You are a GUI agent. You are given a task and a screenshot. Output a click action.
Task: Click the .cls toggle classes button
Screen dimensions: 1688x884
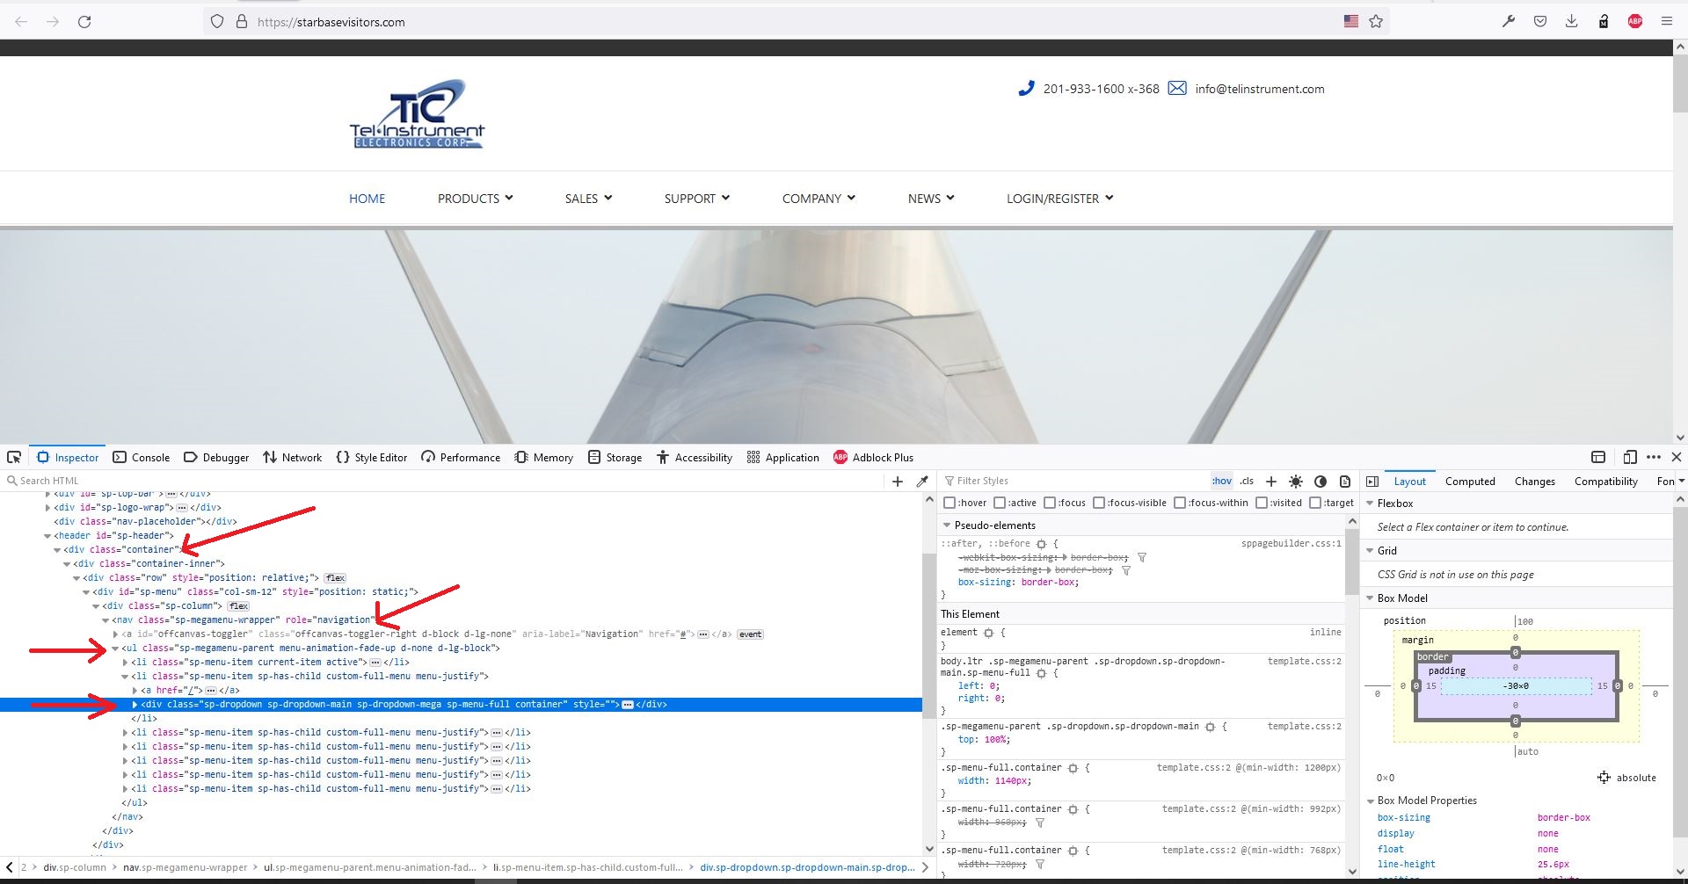tap(1247, 482)
